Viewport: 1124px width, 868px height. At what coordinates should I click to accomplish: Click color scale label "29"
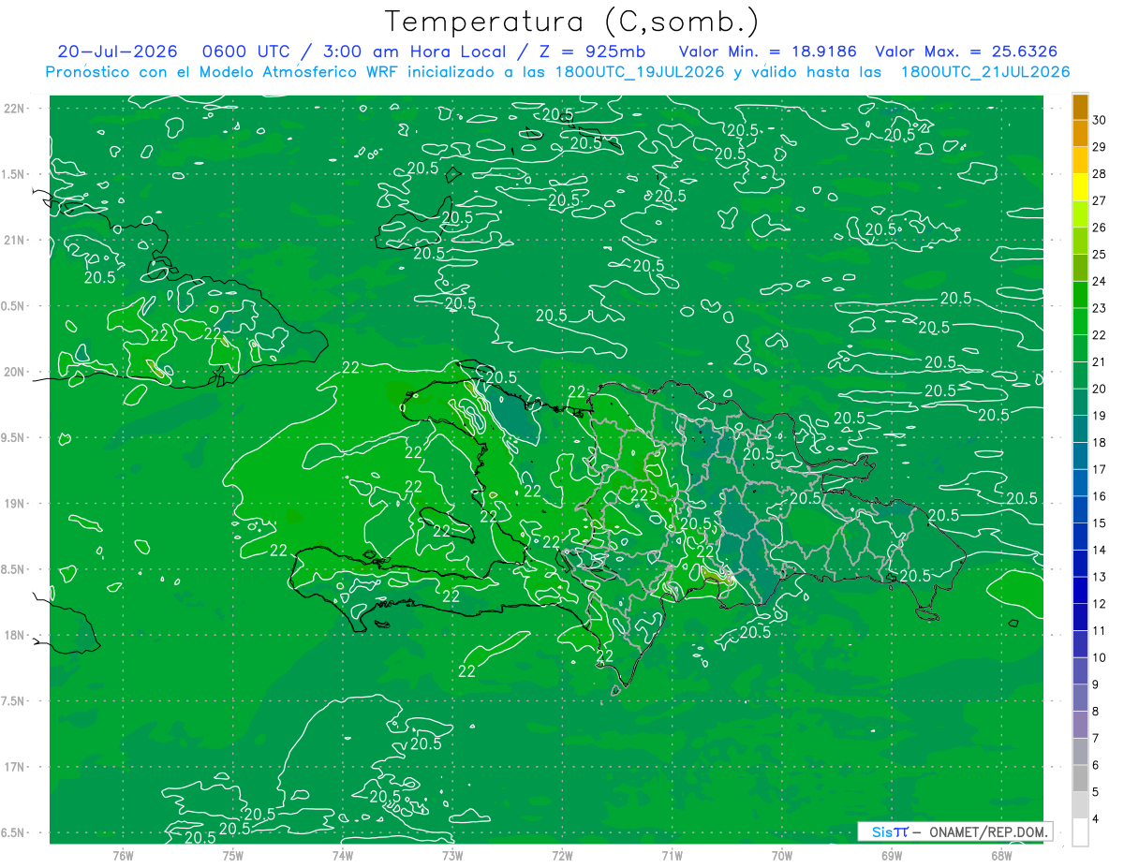pos(1099,146)
